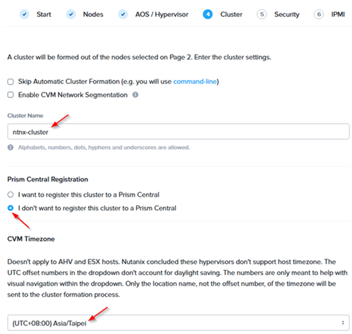Go to the Nodes step tab
The image size is (352, 334).
pyautogui.click(x=93, y=15)
